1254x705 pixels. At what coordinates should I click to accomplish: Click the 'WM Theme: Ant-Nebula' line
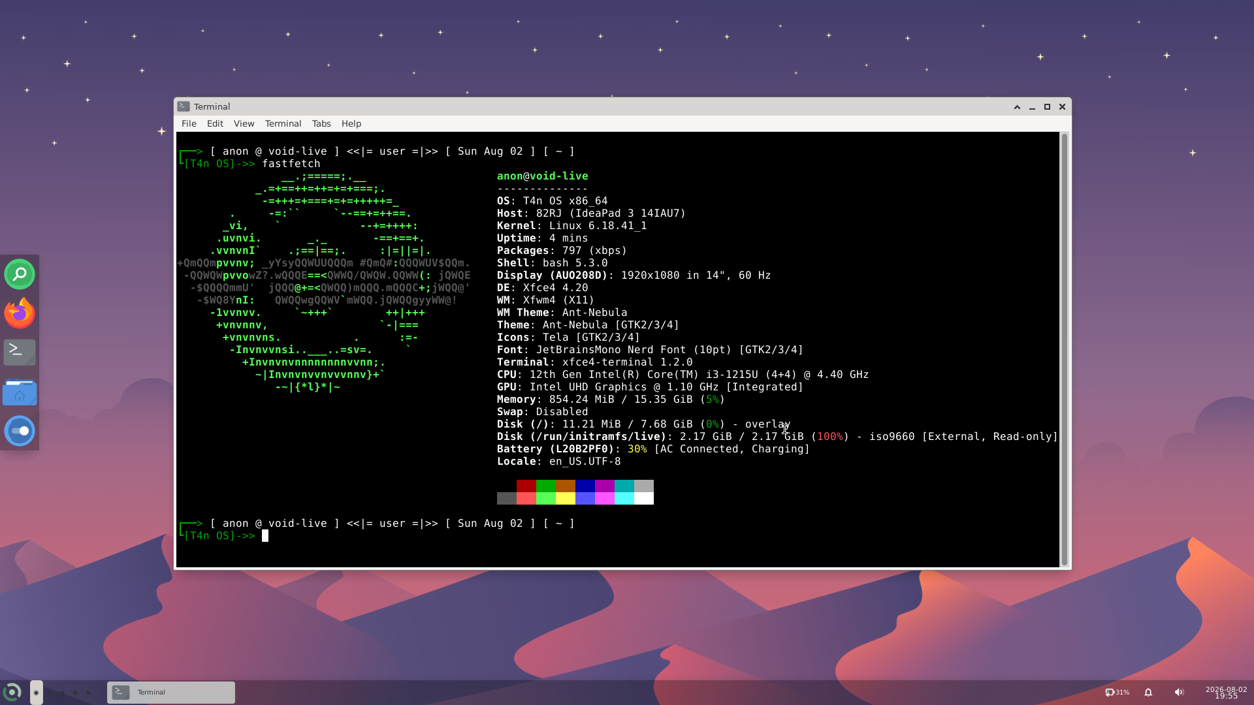562,313
